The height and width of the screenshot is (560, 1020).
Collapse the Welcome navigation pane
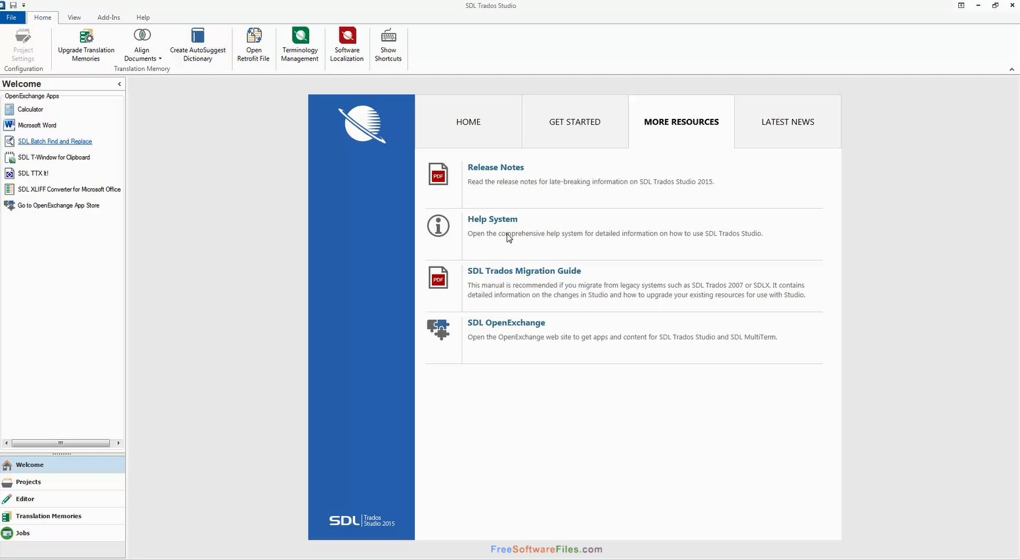(119, 84)
